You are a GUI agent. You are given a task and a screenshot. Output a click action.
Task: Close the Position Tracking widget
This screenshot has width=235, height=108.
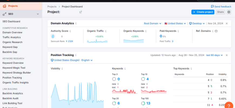(227, 55)
